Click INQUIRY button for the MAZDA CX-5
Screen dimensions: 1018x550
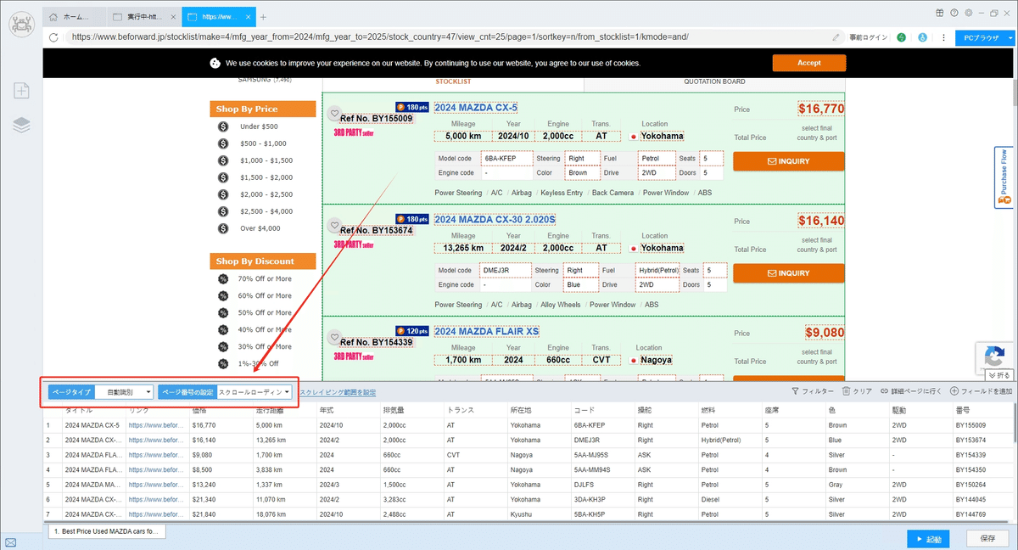click(x=788, y=161)
